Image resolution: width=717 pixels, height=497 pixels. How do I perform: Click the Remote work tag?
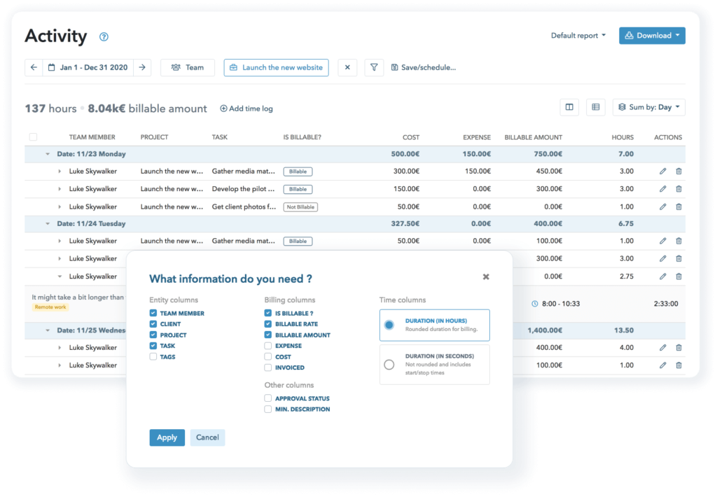pos(50,307)
